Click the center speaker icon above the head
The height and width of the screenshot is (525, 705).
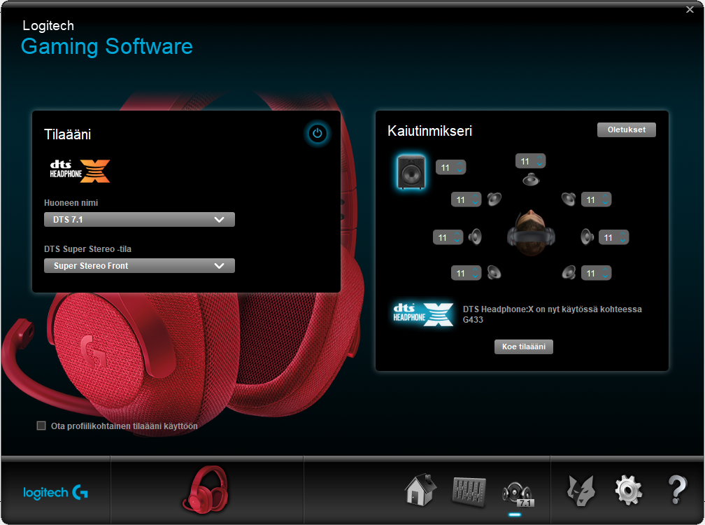531,179
